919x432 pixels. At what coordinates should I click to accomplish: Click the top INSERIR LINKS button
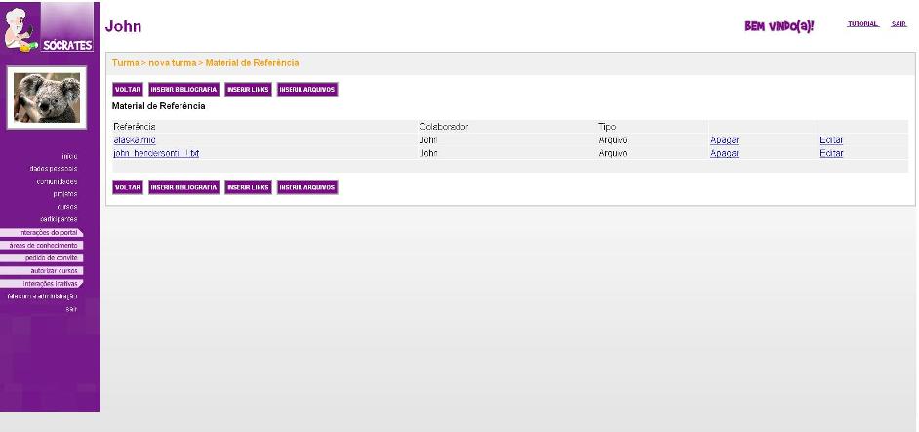(x=248, y=89)
